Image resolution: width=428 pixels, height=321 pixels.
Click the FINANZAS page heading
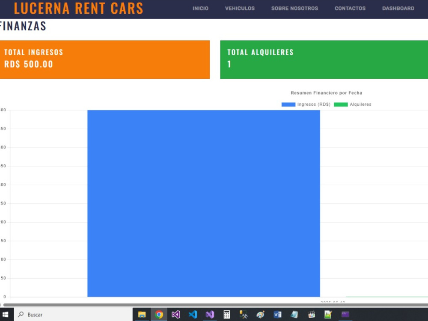coord(23,26)
